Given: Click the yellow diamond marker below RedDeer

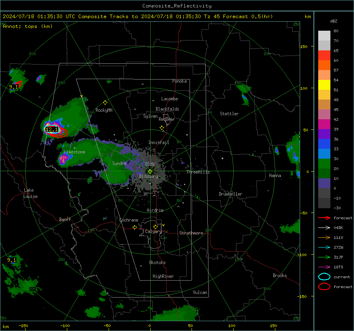Looking at the screenshot, I should pos(162,128).
